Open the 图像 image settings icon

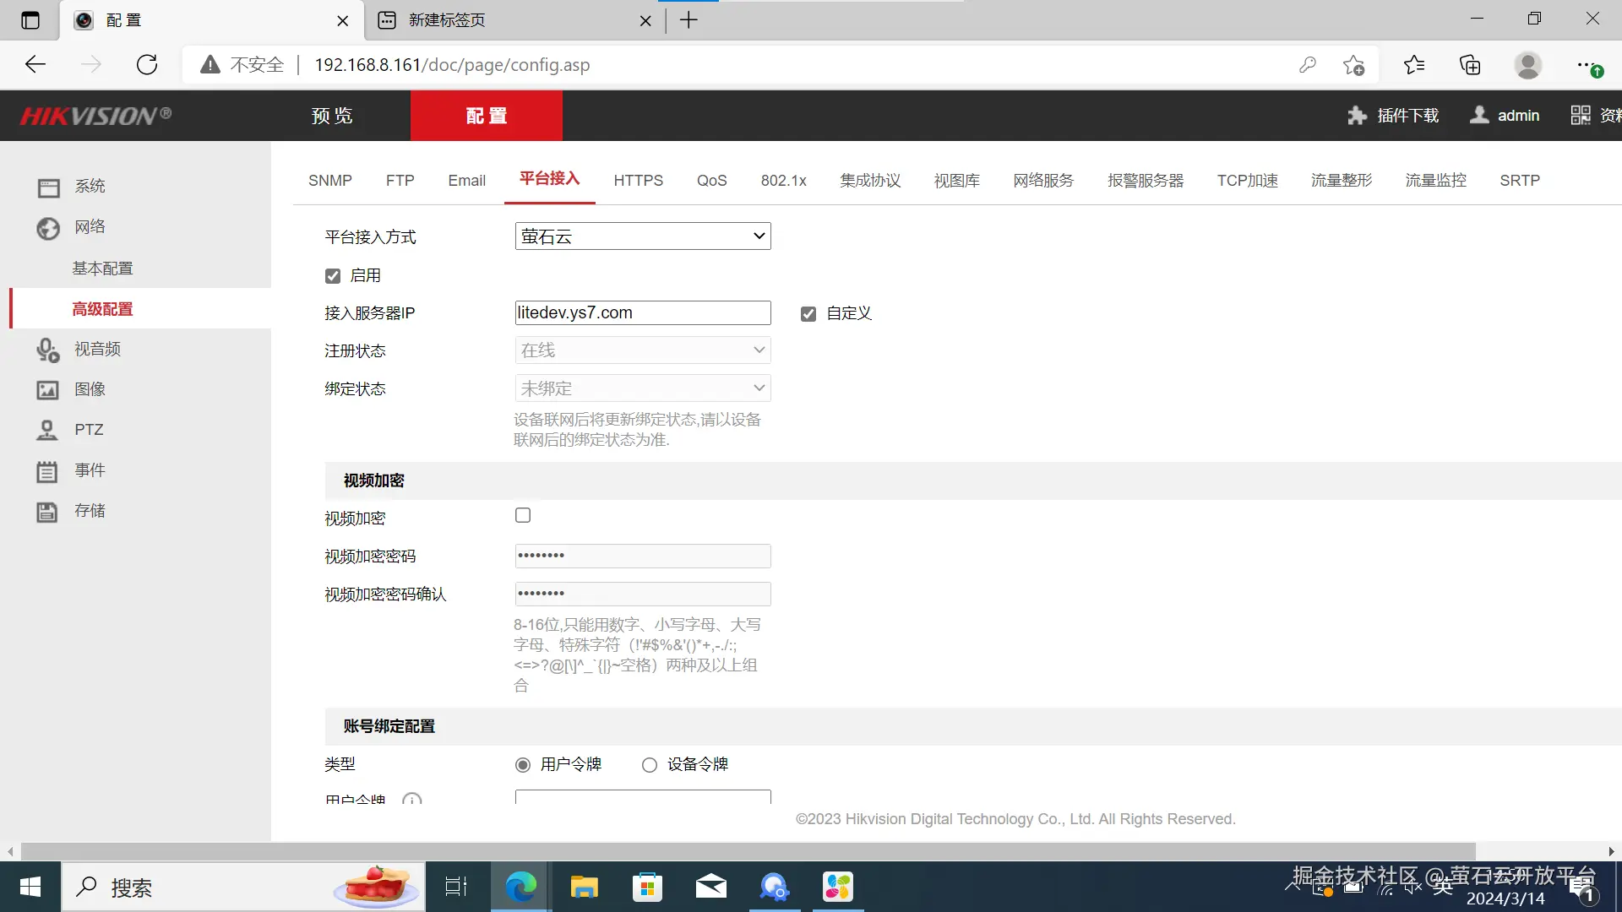(47, 390)
